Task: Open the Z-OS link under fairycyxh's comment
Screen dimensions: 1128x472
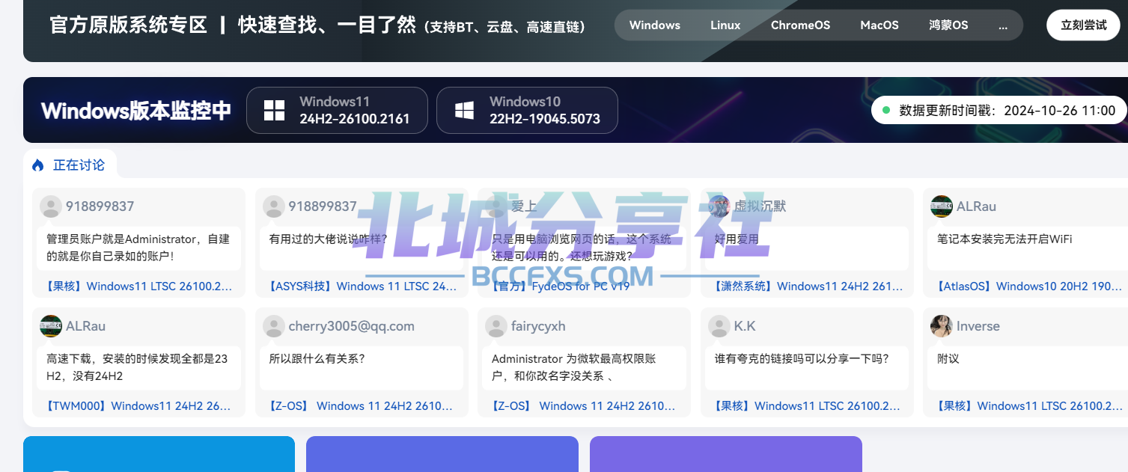Action: (x=585, y=406)
